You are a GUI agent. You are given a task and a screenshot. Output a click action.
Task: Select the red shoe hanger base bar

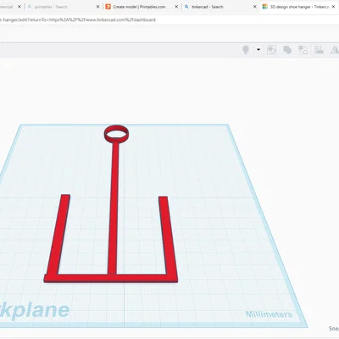pyautogui.click(x=111, y=278)
